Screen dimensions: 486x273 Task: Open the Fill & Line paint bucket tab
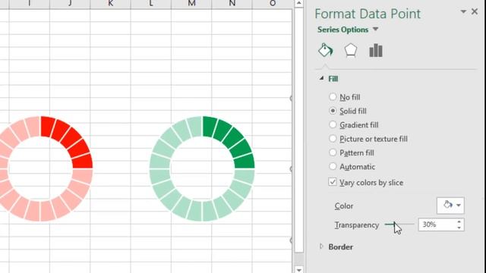[x=326, y=50]
